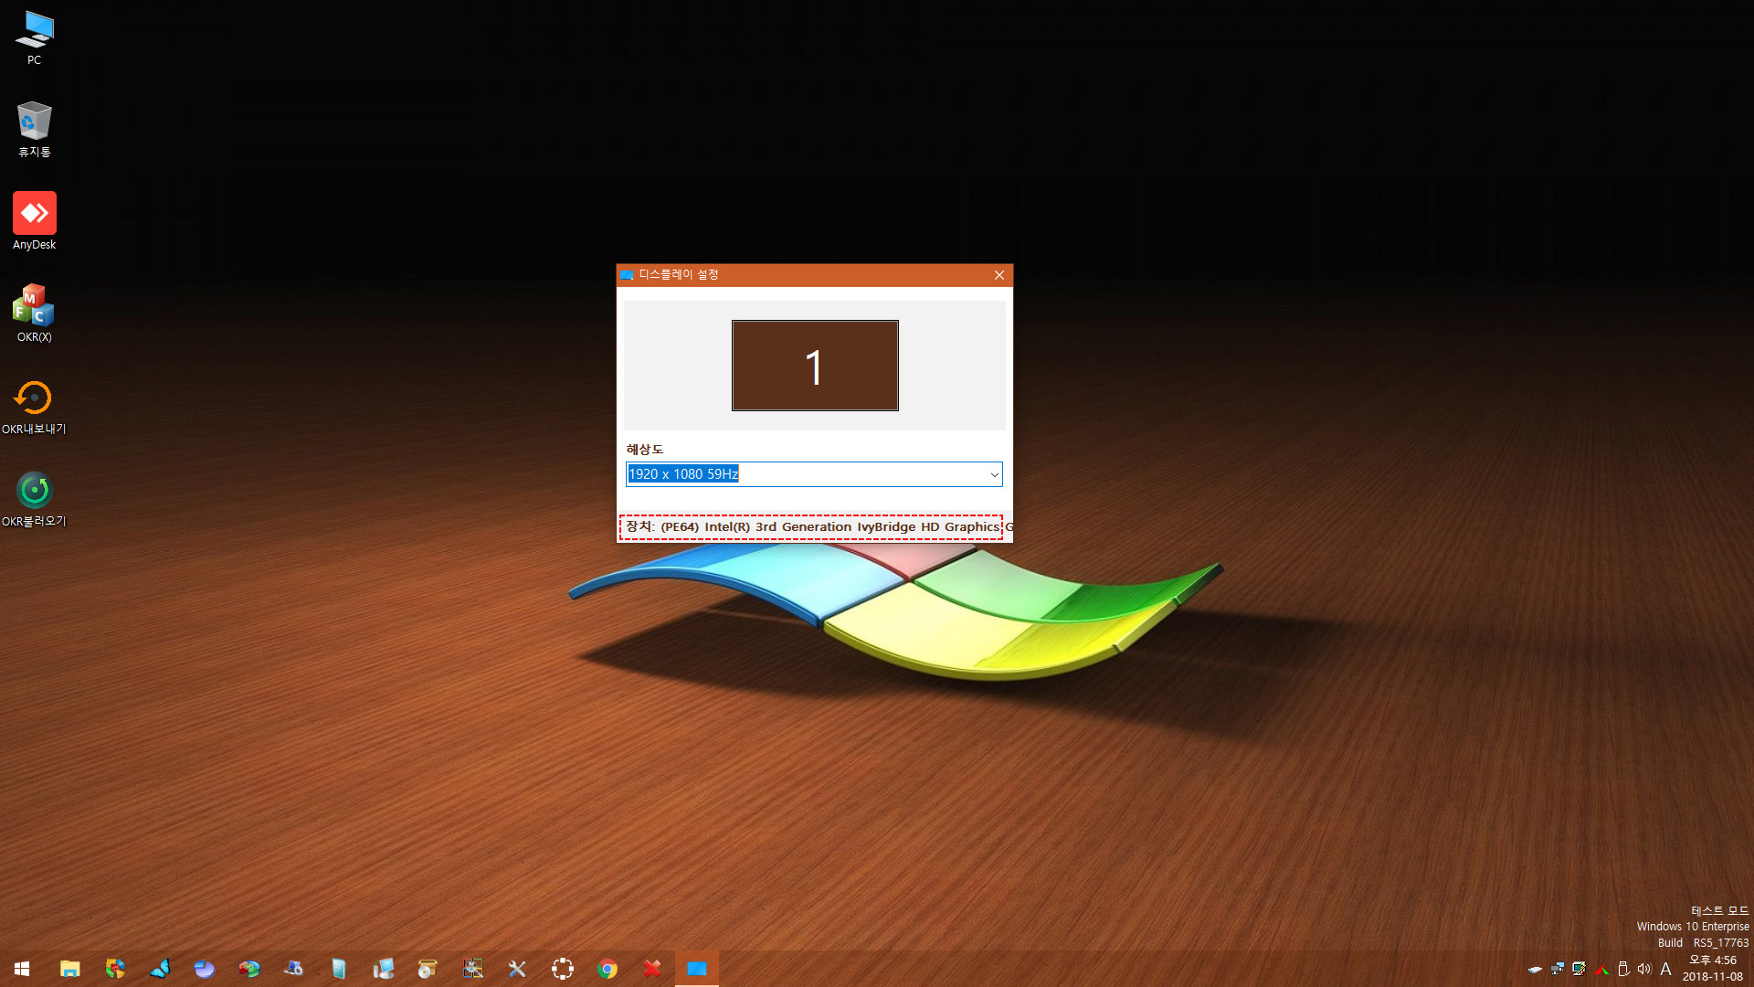Select the OKR내보내기 desktop shortcut
Viewport: 1754px width, 987px height.
(34, 407)
